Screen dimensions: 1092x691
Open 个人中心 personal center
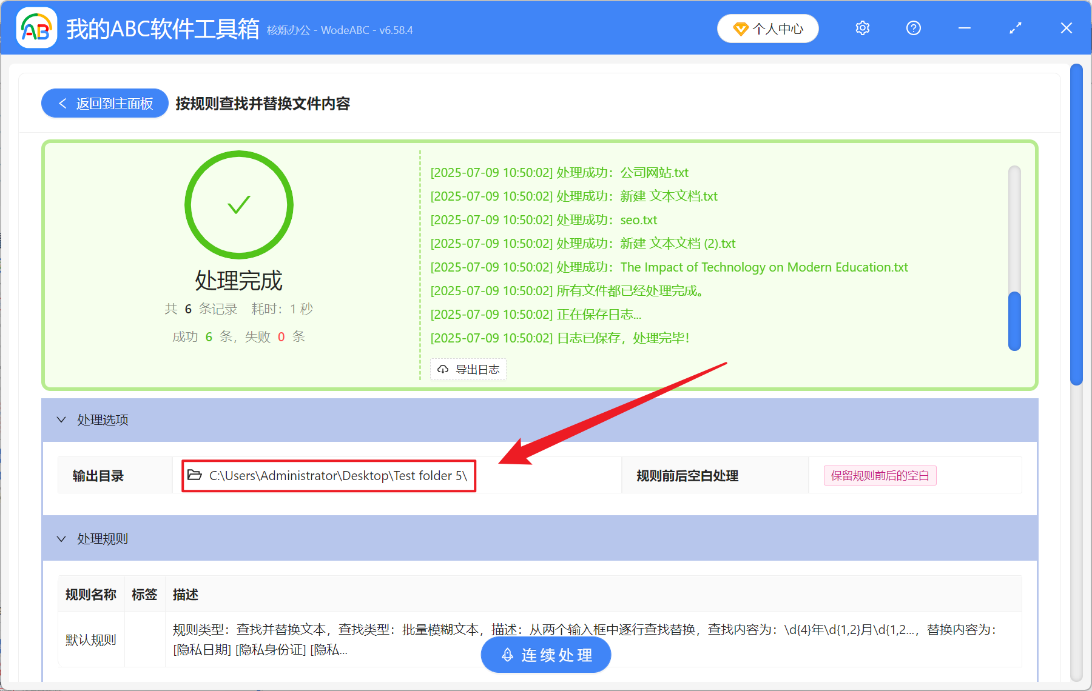point(767,28)
